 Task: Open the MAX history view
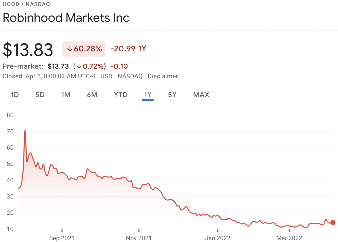(201, 95)
